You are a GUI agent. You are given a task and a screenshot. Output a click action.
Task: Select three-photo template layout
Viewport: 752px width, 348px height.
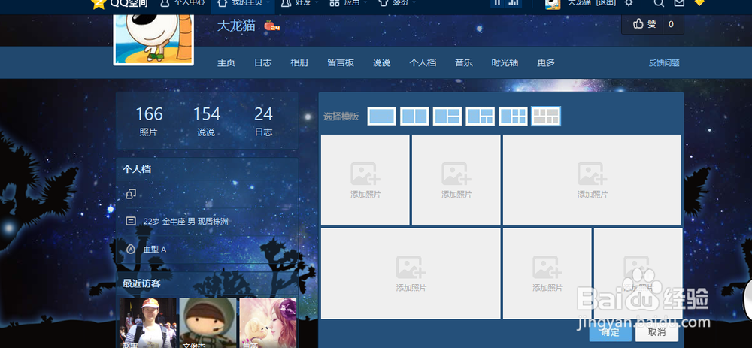[447, 117]
